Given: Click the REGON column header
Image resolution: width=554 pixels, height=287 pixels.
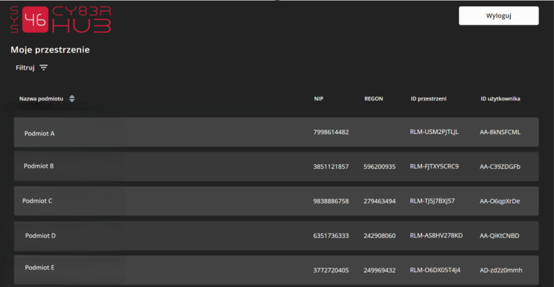Looking at the screenshot, I should 374,98.
